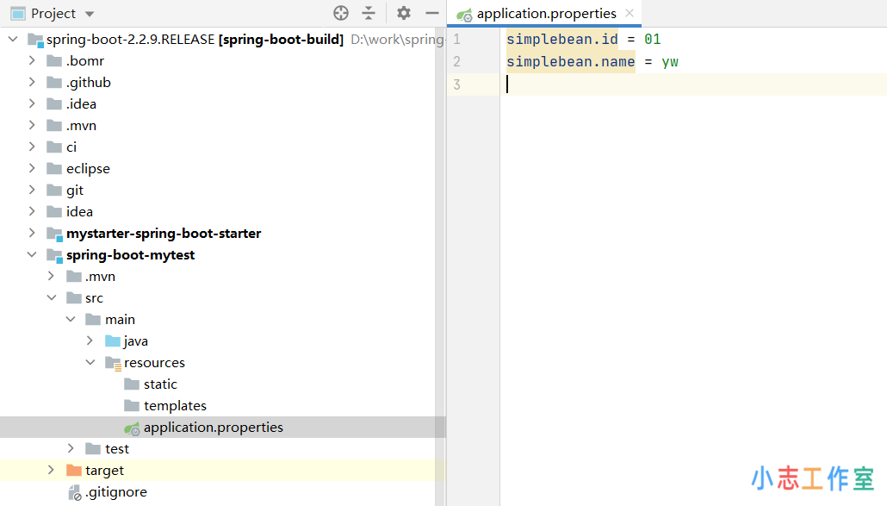Expand the java source folder
This screenshot has height=506, width=887.
pyautogui.click(x=90, y=341)
